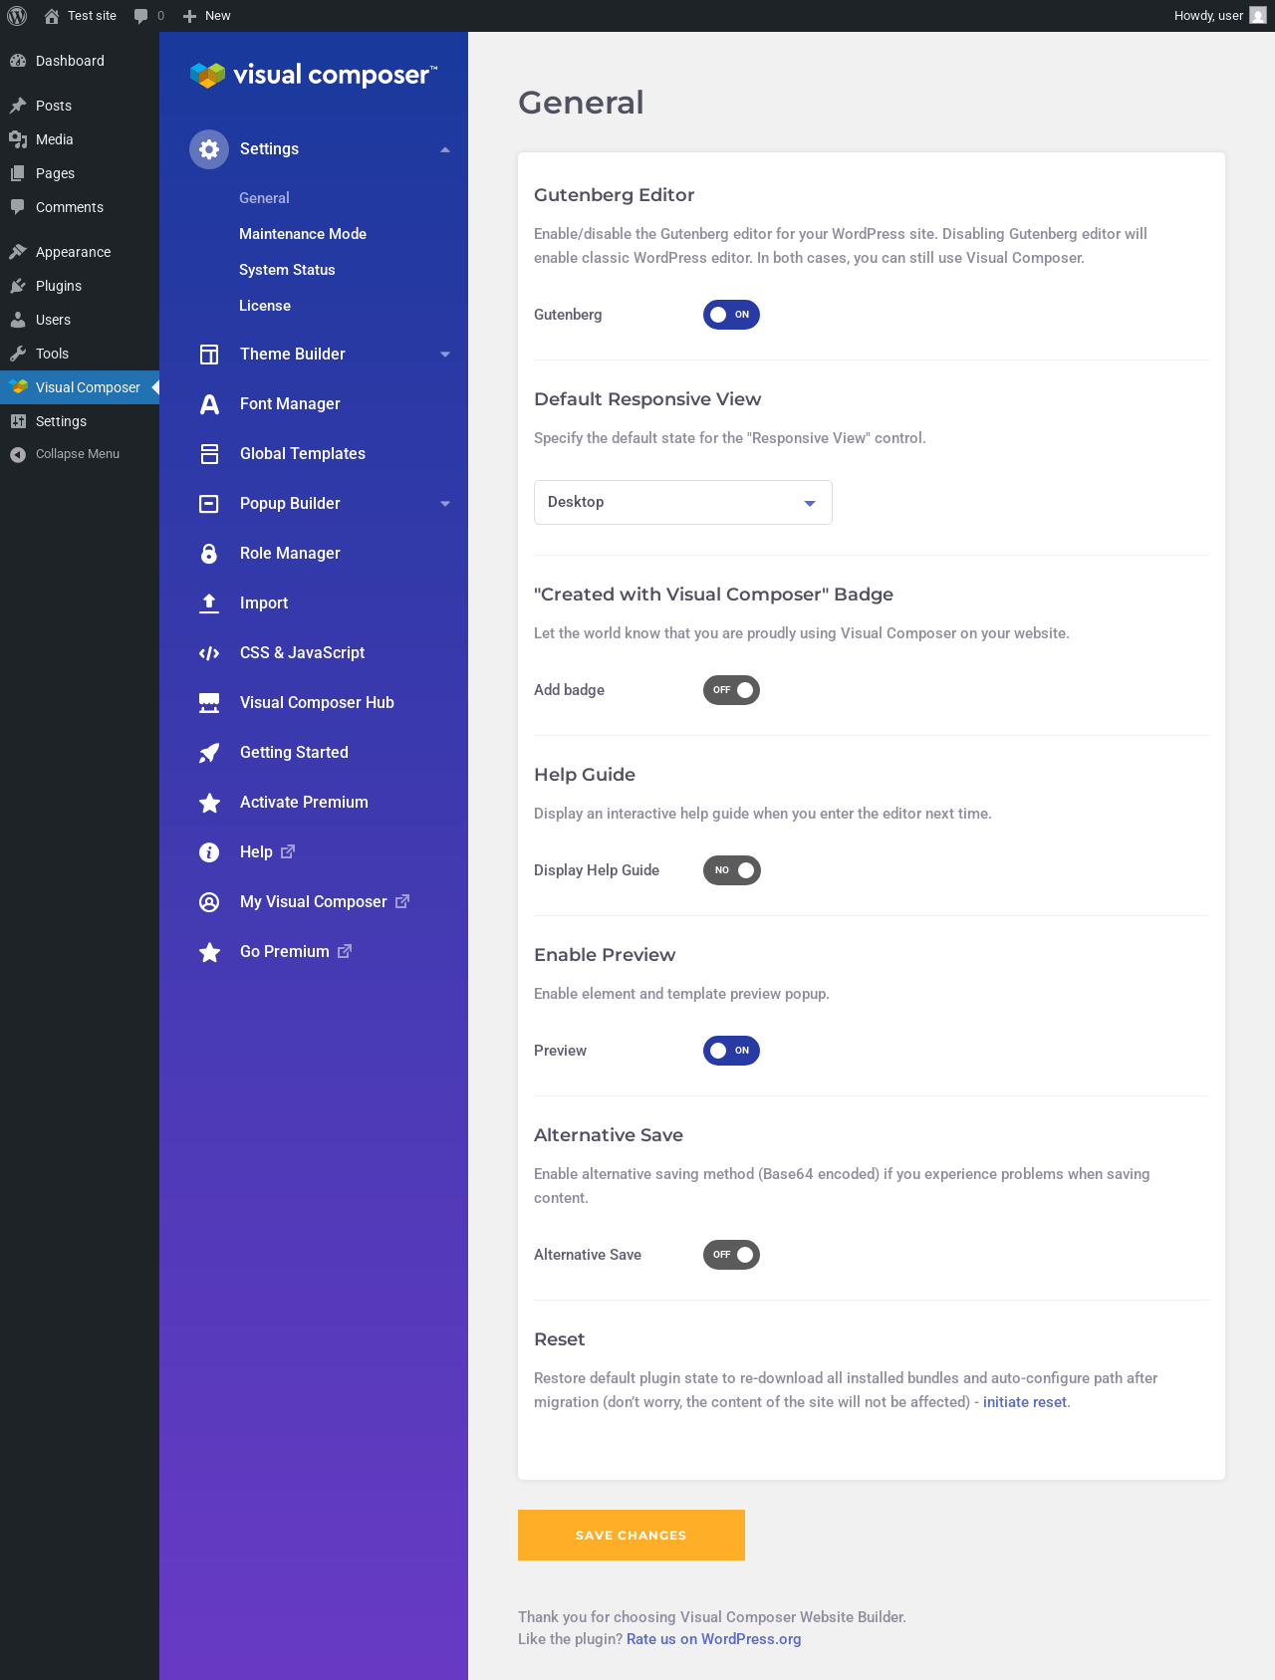Viewport: 1275px width, 1680px height.
Task: Open the Maintenance Mode submenu item
Action: click(x=303, y=234)
